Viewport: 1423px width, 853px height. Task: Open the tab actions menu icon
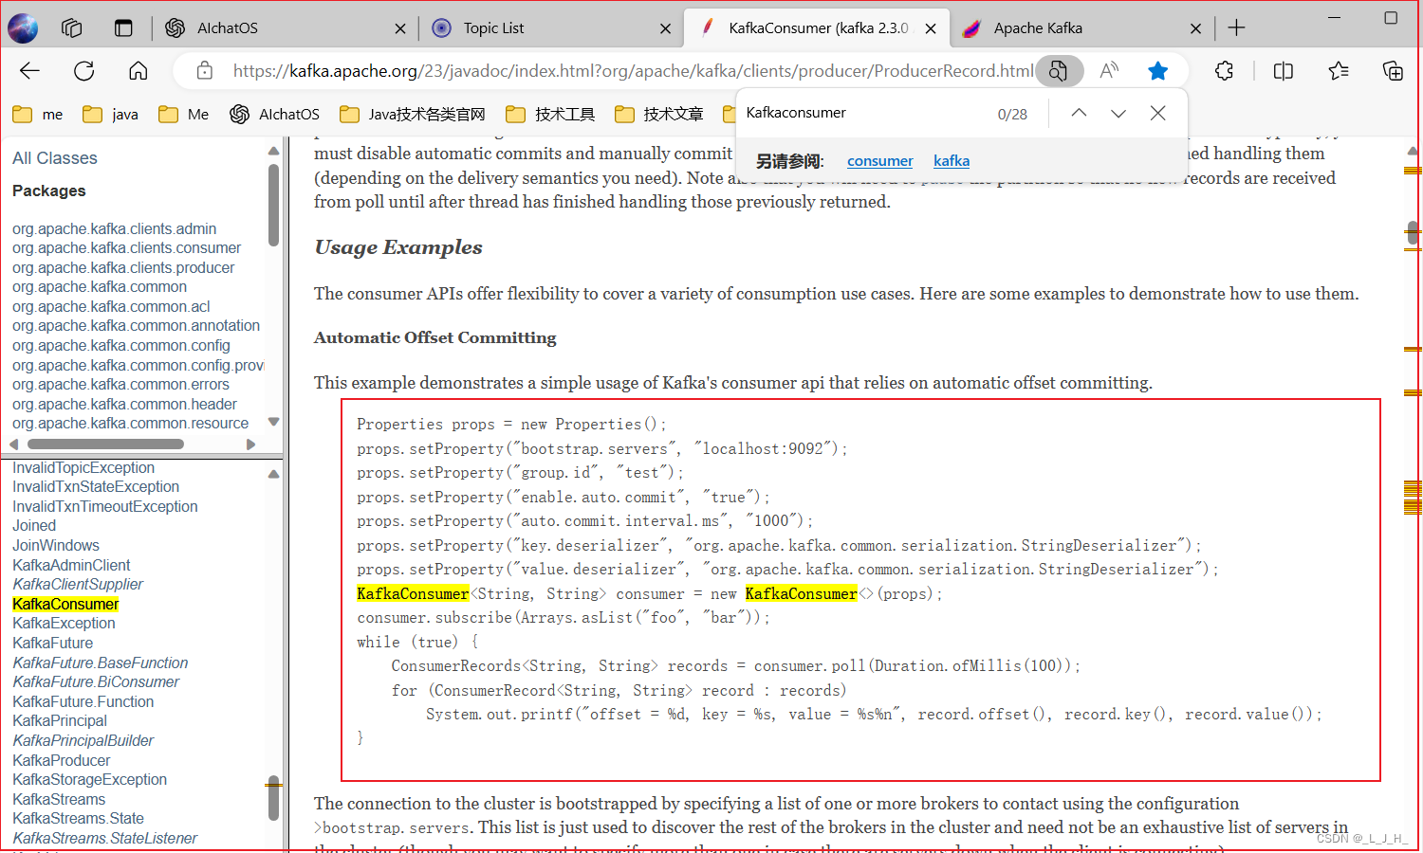[123, 28]
